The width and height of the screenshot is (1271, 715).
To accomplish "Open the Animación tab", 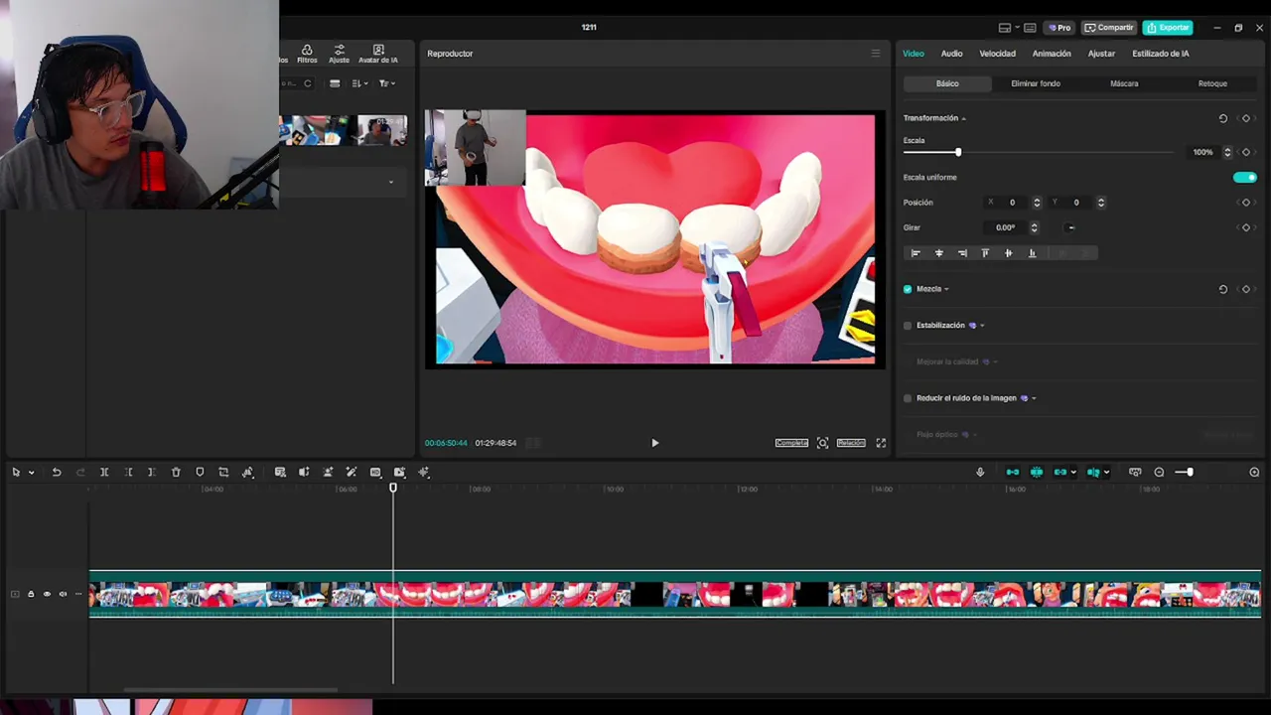I will click(1052, 54).
